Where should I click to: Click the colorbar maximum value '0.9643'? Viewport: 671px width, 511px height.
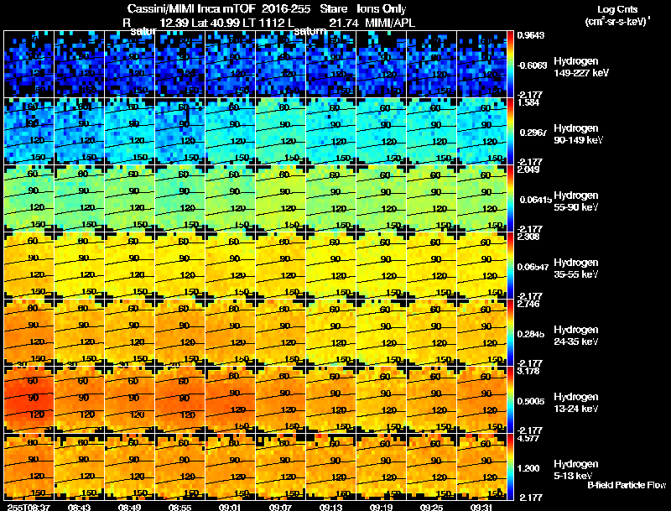tap(531, 35)
